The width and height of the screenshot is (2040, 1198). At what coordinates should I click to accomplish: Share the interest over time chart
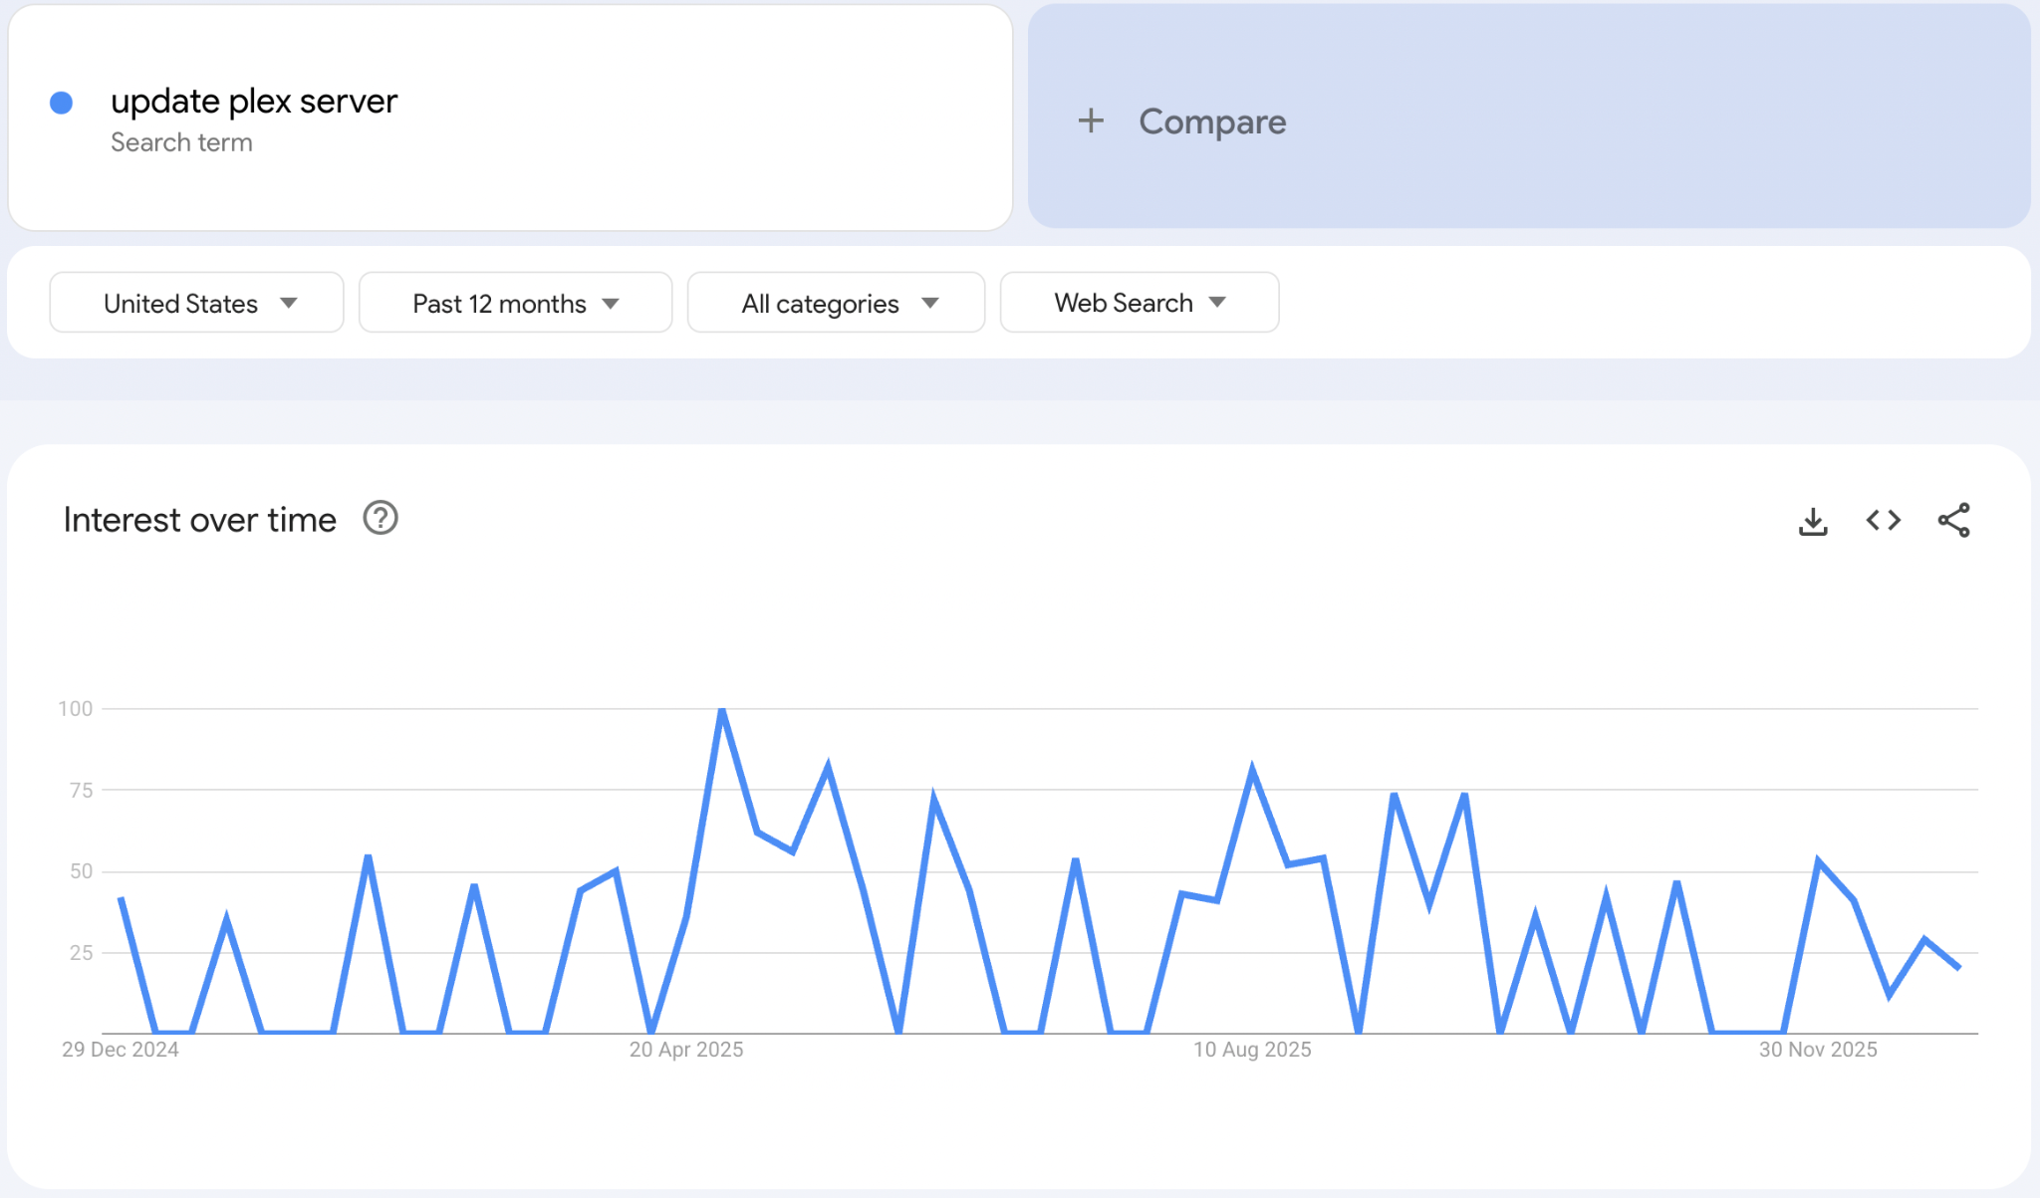(x=1953, y=521)
